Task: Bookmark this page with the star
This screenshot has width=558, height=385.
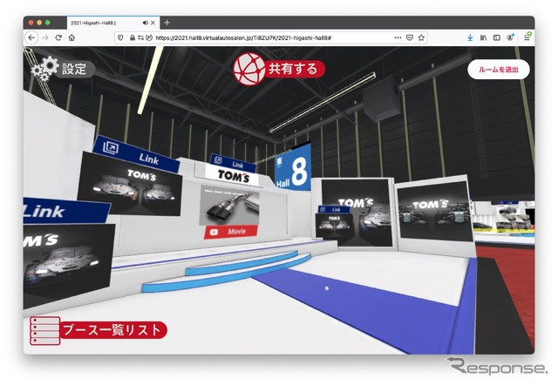Action: (421, 37)
